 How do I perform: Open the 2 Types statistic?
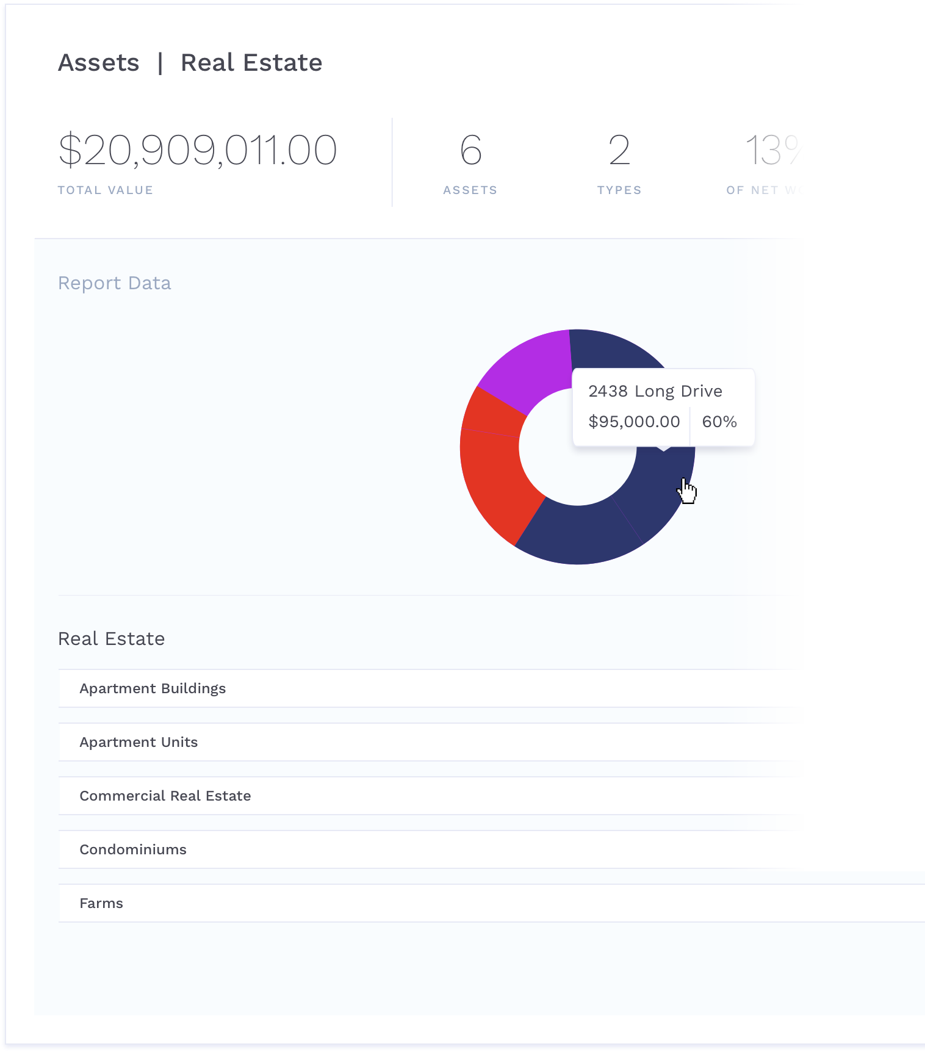619,164
